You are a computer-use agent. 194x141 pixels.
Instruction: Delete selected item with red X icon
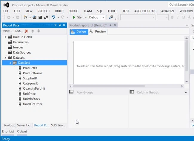(x=27, y=31)
